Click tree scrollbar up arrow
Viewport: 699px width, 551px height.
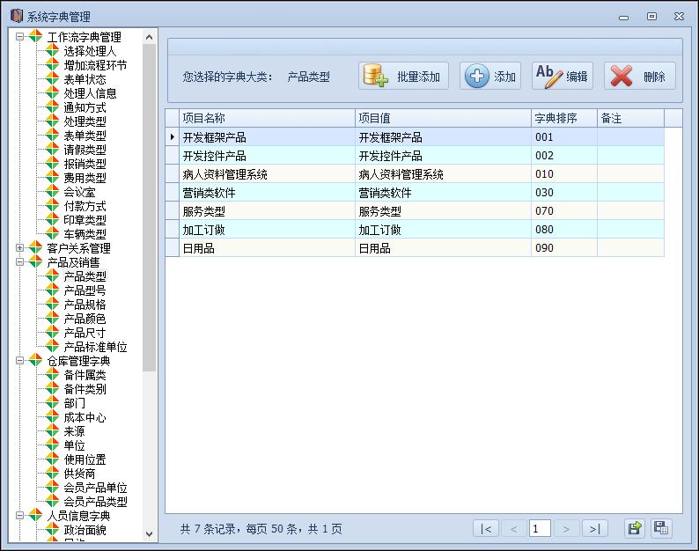[150, 37]
